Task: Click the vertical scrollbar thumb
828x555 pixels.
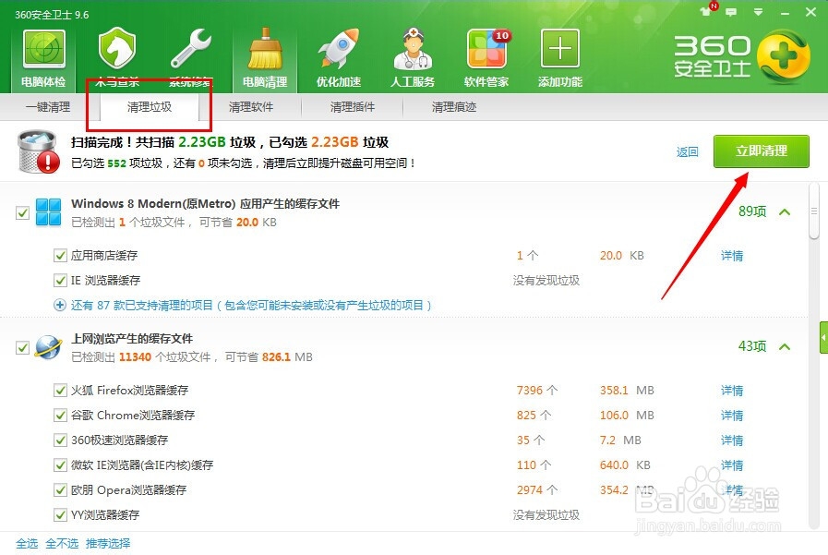Action: [x=814, y=211]
